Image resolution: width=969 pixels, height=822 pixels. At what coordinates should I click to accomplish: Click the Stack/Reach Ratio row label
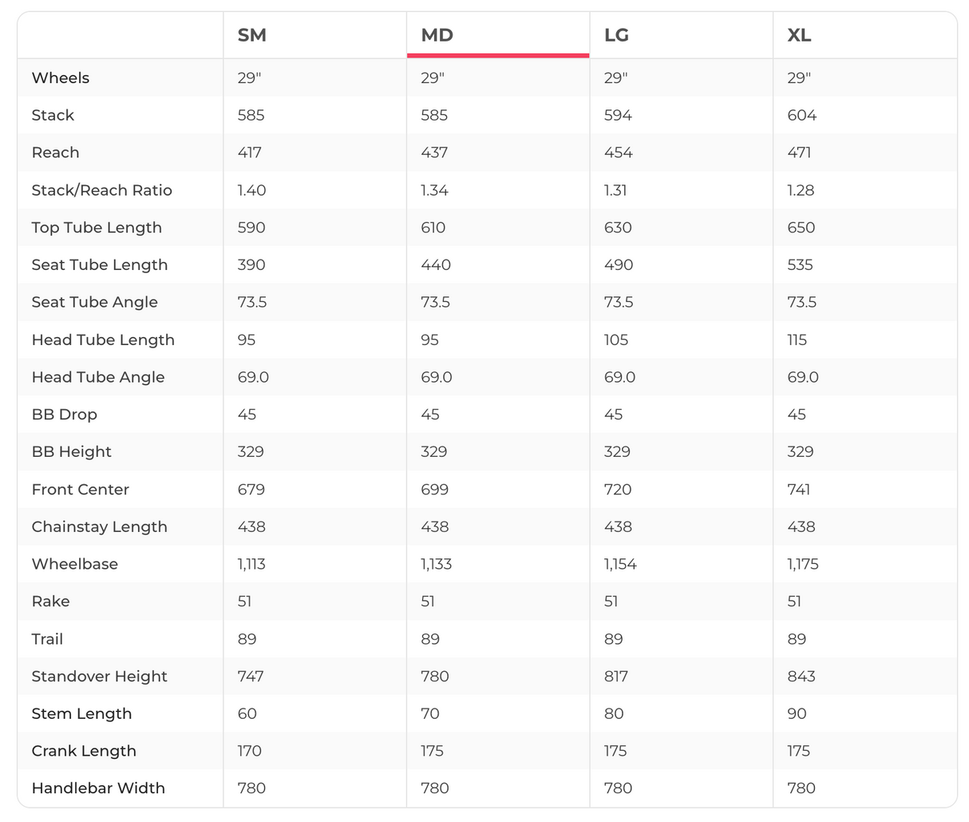pos(102,190)
